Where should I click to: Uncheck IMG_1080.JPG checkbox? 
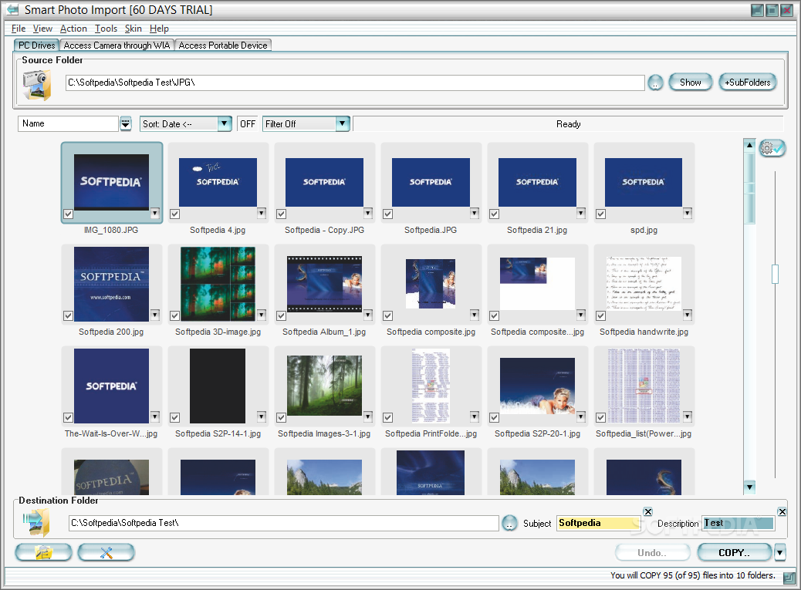point(69,214)
